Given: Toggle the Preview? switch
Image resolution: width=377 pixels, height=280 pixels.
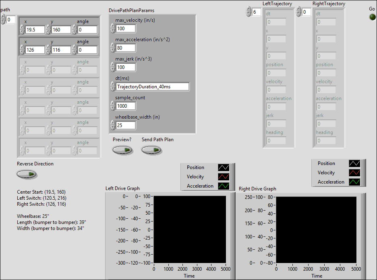Looking at the screenshot, I should tap(122, 150).
